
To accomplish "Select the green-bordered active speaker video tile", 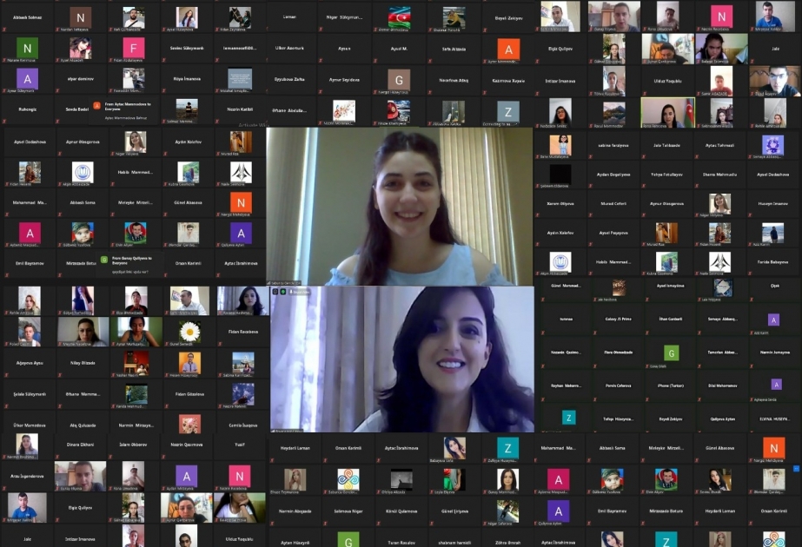I will pos(667,113).
